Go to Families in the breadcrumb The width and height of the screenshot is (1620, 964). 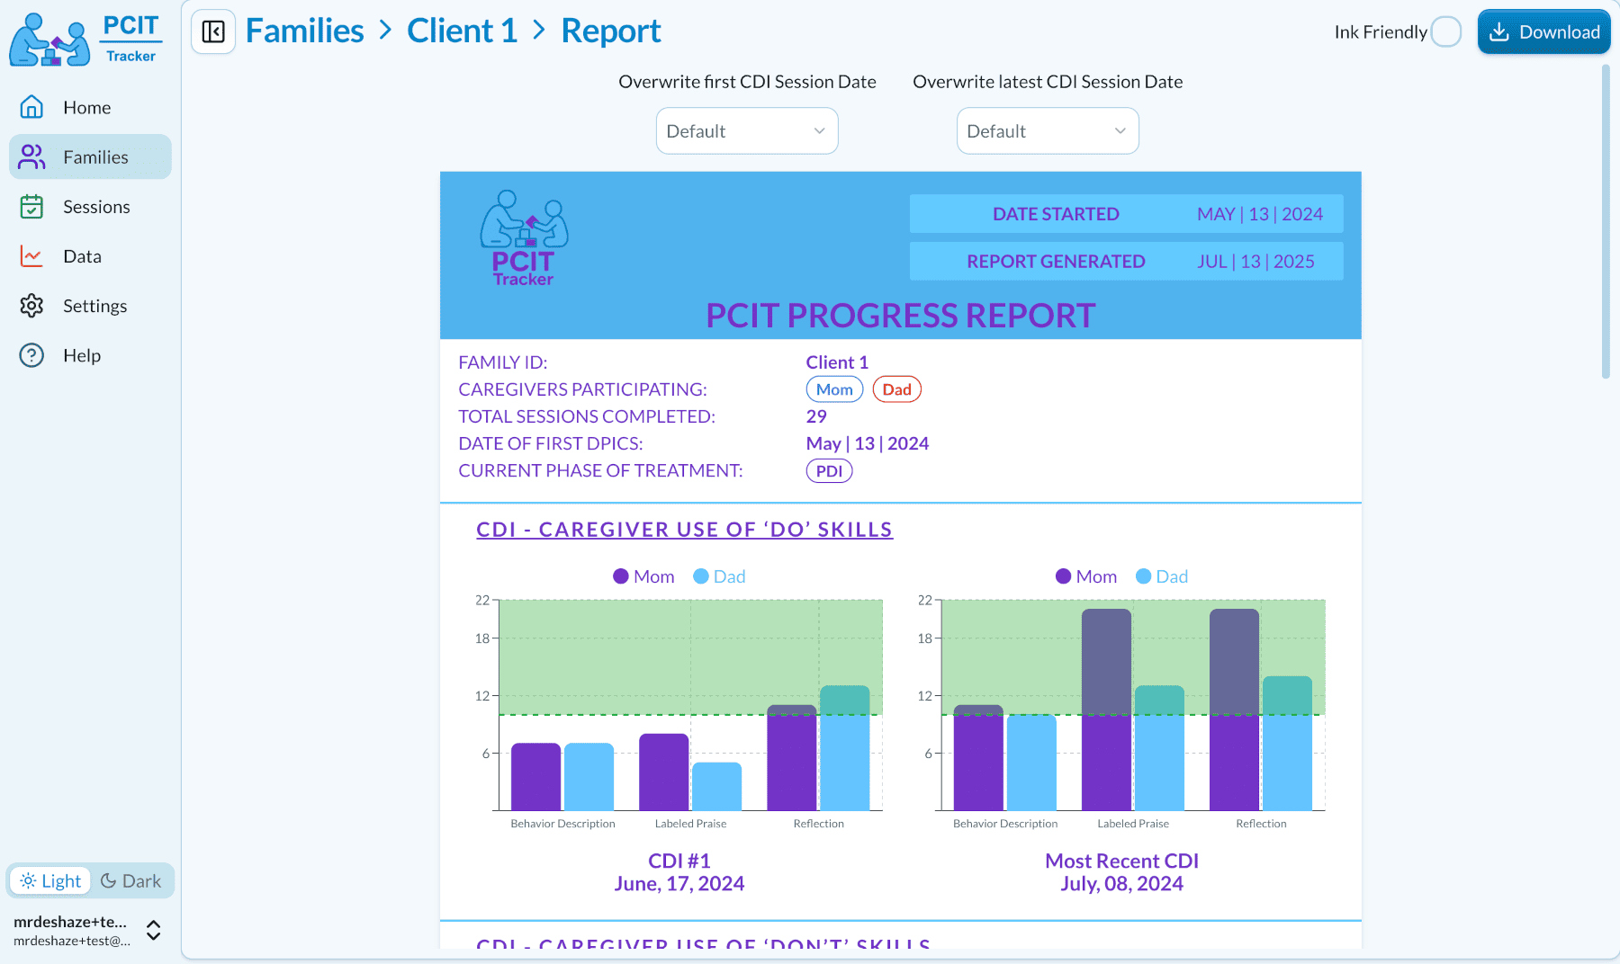304,31
